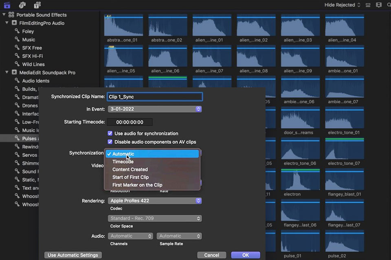This screenshot has width=391, height=260.
Task: Toggle filmstrip/list view icon in browser
Action: (x=368, y=5)
